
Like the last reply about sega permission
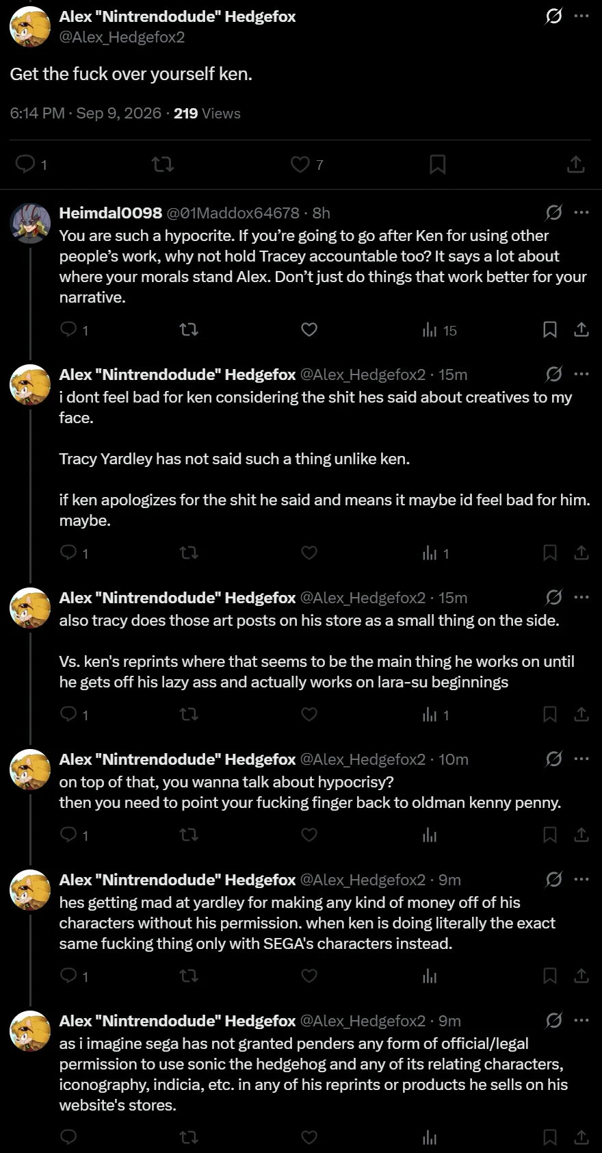point(309,1137)
